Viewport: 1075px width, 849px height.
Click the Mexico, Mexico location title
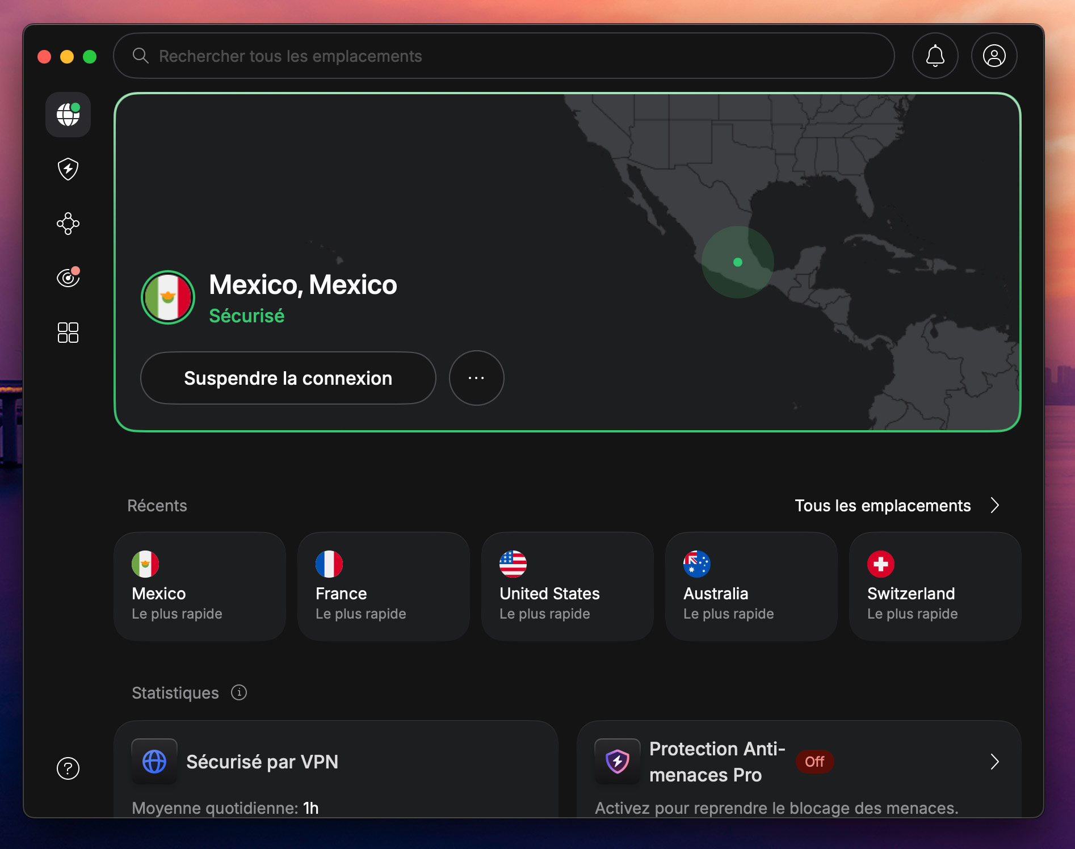click(303, 285)
